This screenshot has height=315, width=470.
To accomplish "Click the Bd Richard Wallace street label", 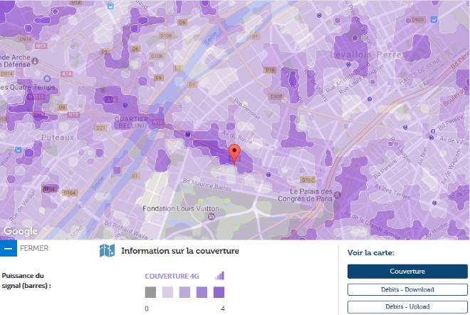I will pos(129,231).
